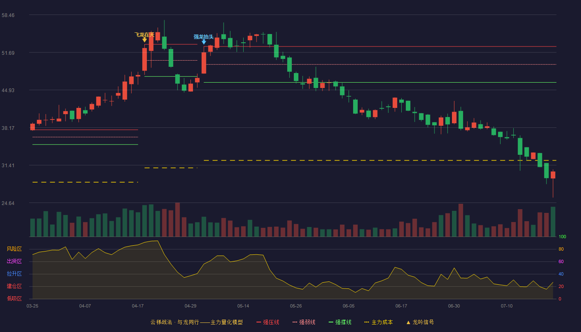Click the 07-10 date label

coord(507,306)
